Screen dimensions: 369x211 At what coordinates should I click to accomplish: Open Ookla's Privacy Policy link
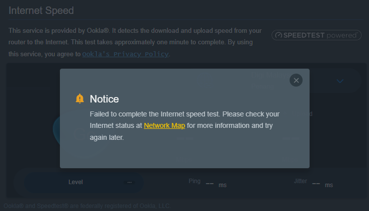pos(125,54)
